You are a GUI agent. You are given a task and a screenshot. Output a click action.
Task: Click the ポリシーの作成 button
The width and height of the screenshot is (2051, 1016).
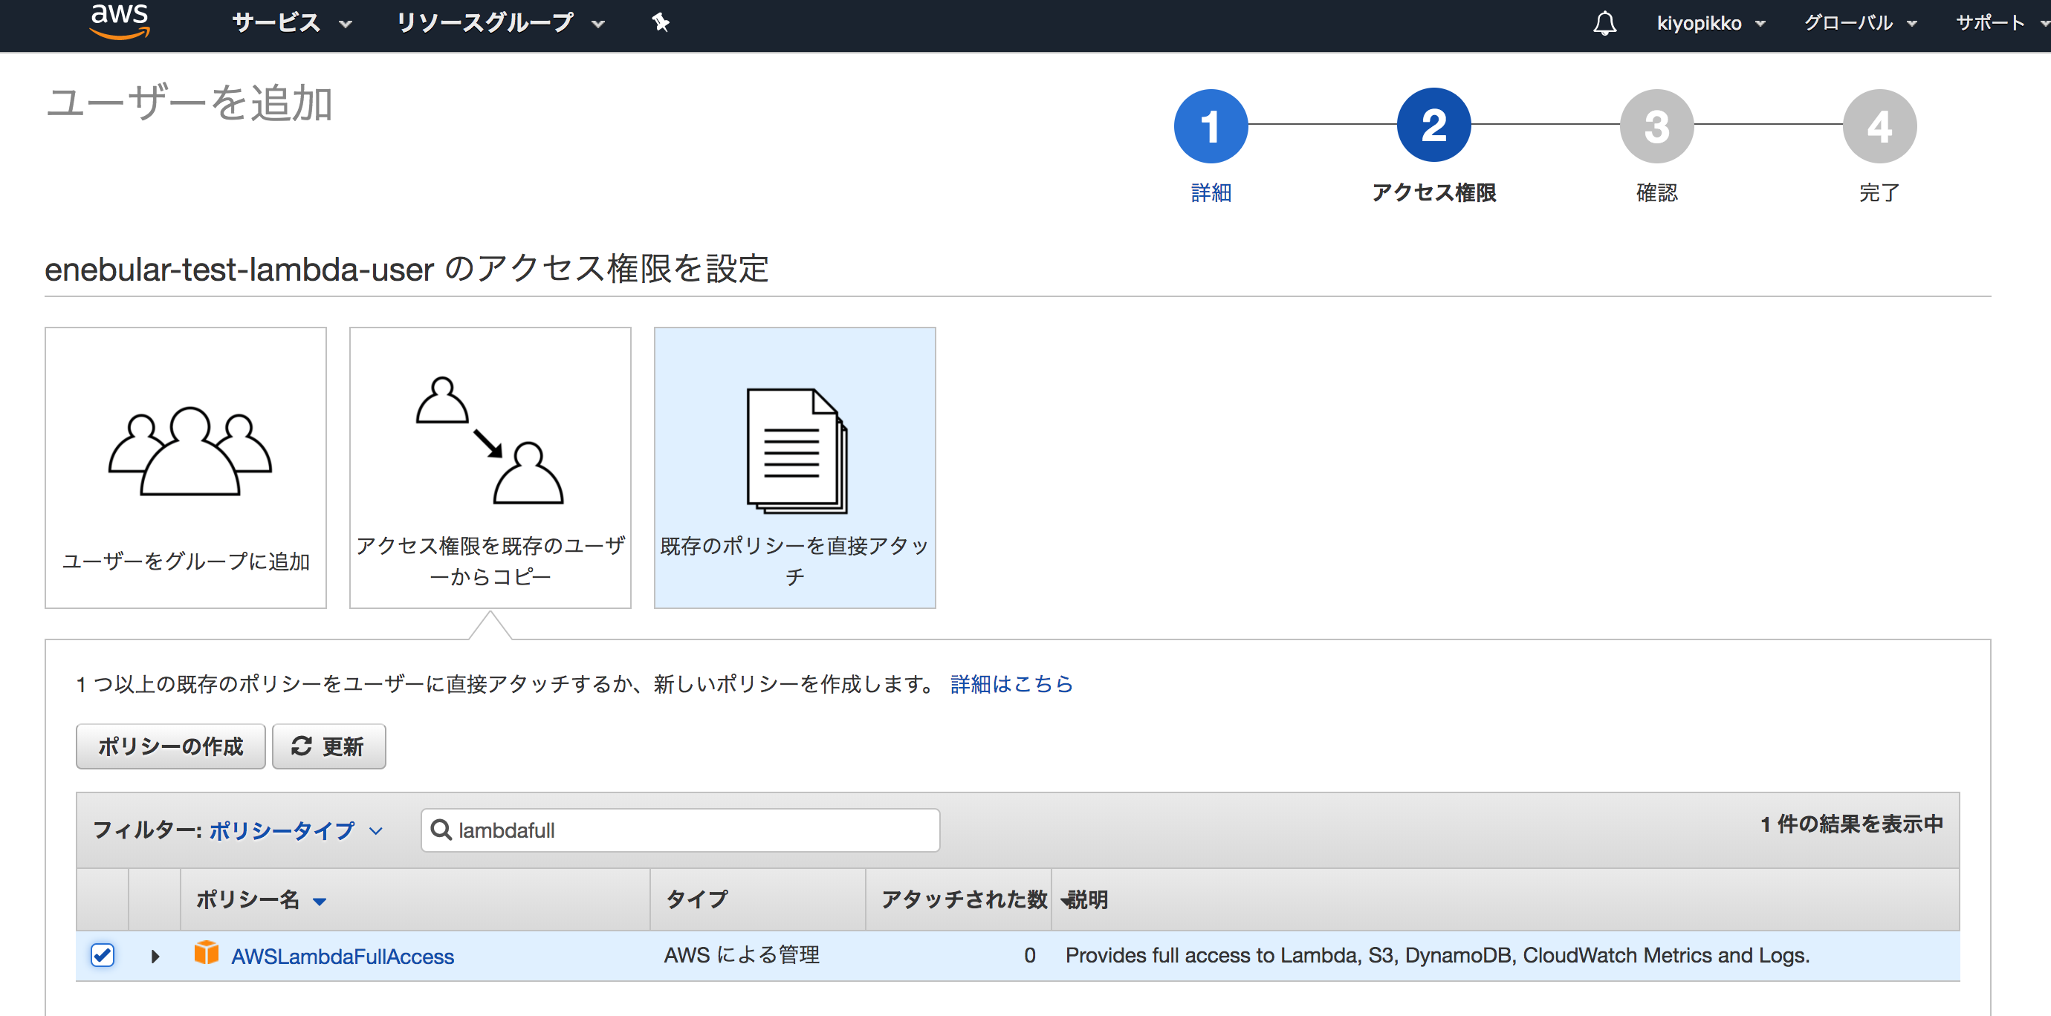(x=170, y=746)
